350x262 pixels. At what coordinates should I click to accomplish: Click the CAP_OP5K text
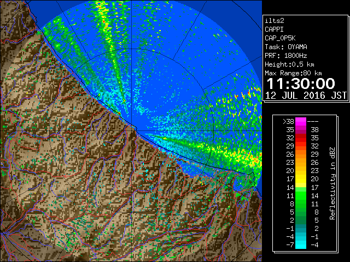pyautogui.click(x=280, y=38)
